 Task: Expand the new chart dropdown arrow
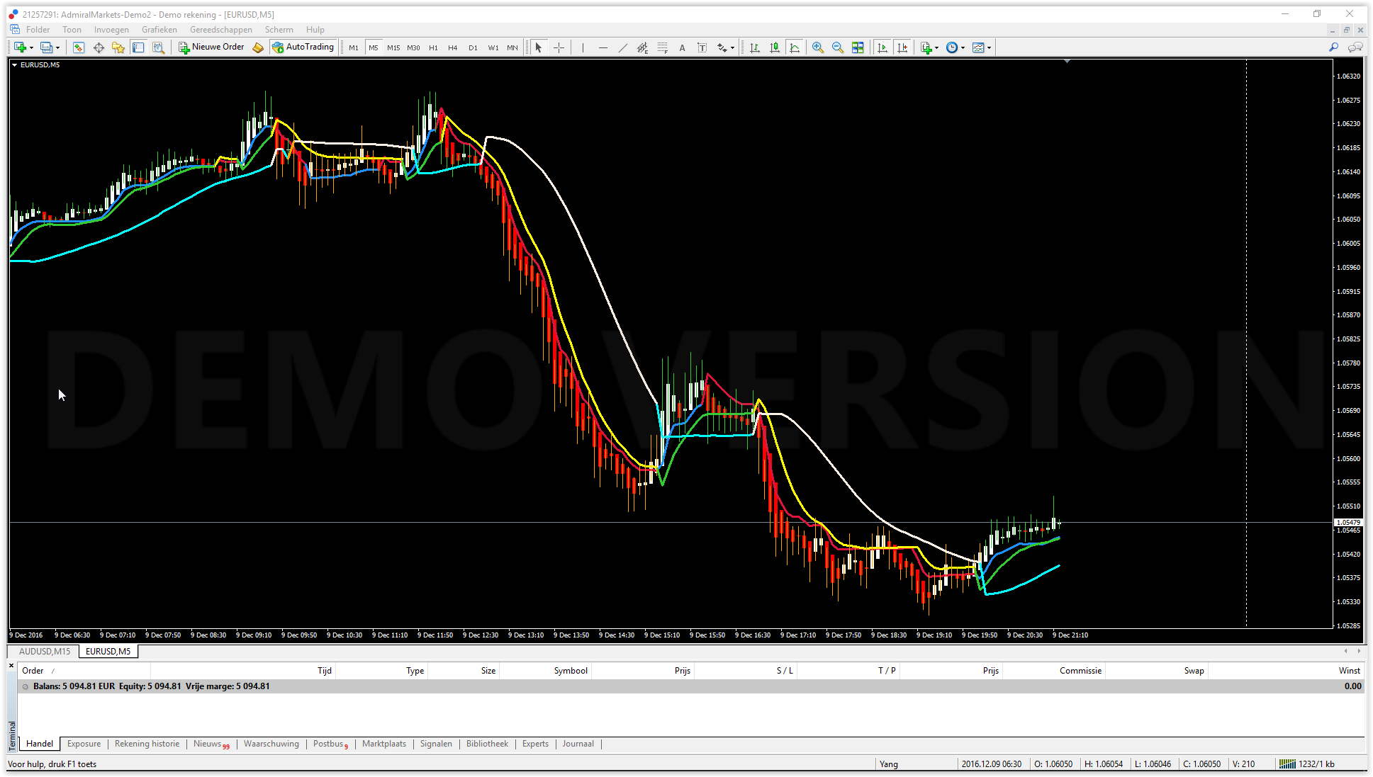(31, 47)
